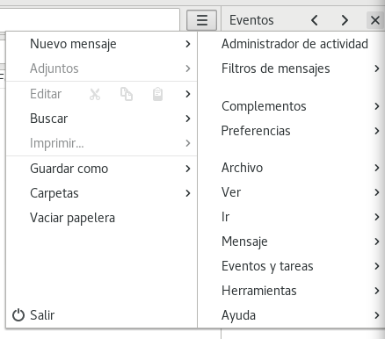Open Administrador de actividad
The height and width of the screenshot is (339, 385).
[291, 44]
